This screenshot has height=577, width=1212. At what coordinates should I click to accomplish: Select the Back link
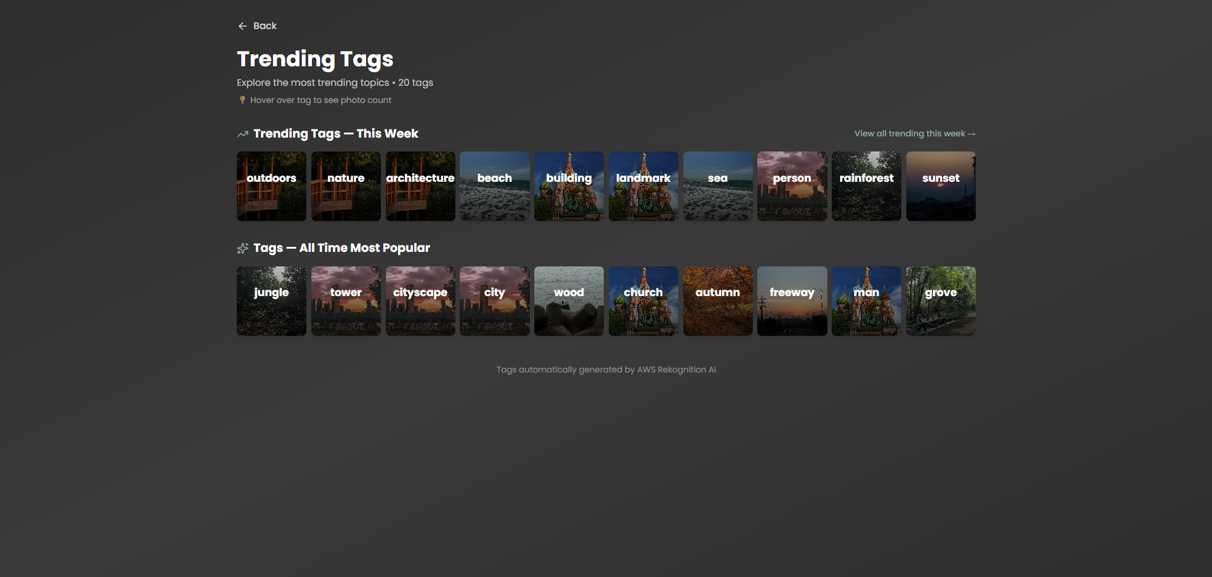(264, 26)
